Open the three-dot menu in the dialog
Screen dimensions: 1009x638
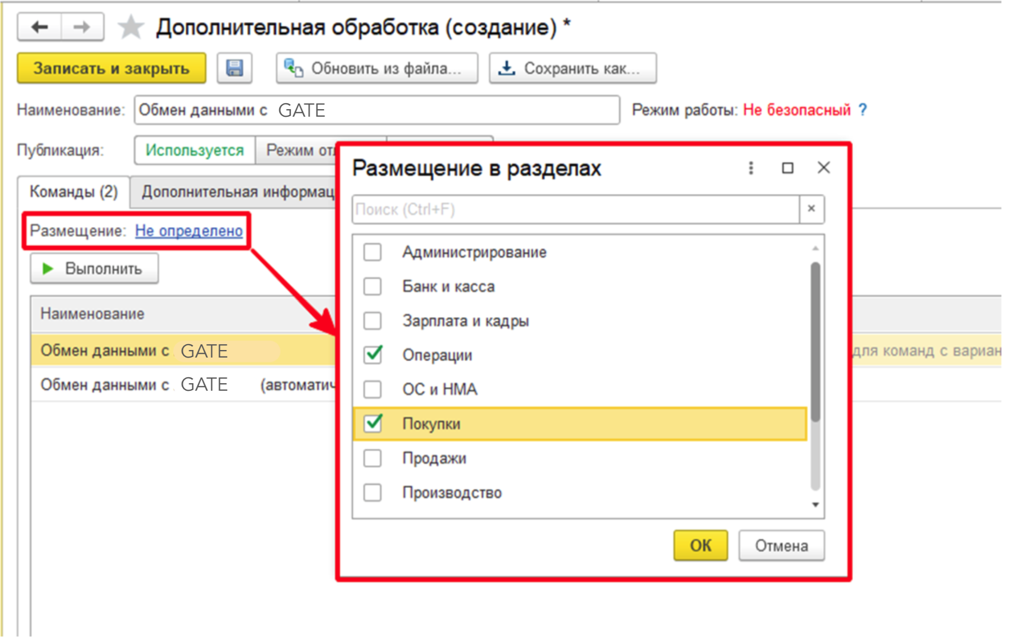tap(751, 168)
